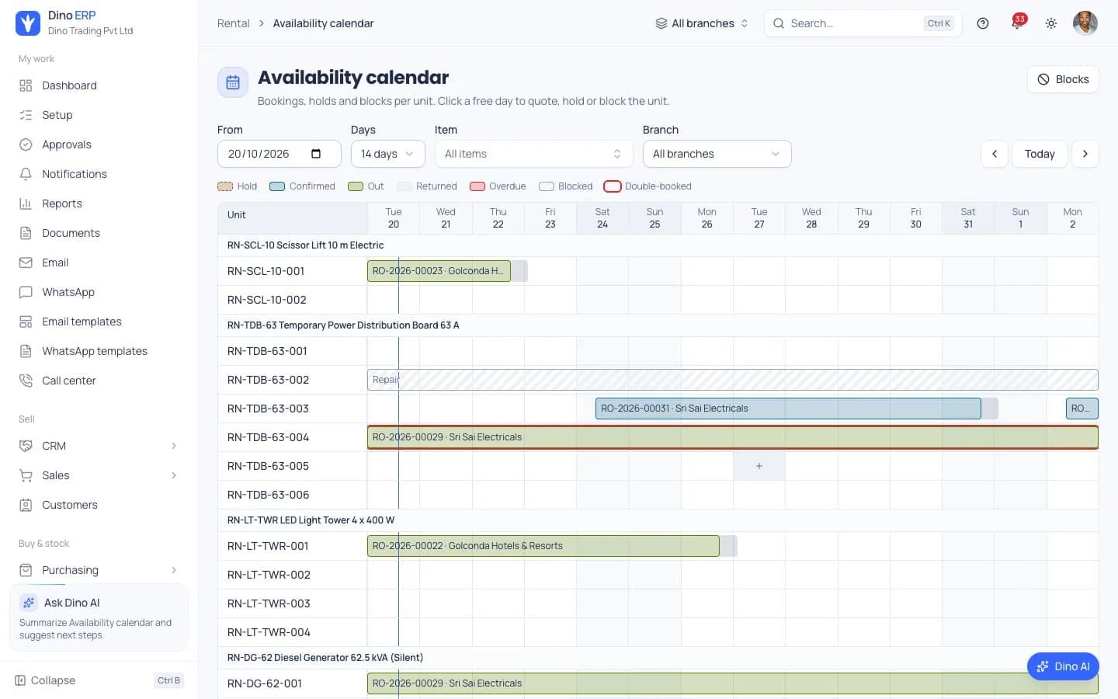
Task: Toggle the light theme sun icon
Action: coord(1051,23)
